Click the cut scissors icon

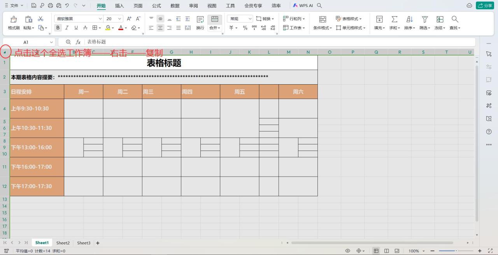coord(40,19)
